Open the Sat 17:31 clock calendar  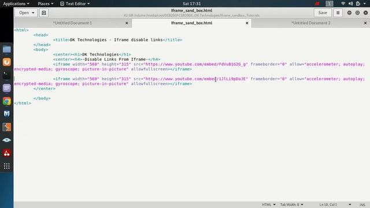click(191, 3)
